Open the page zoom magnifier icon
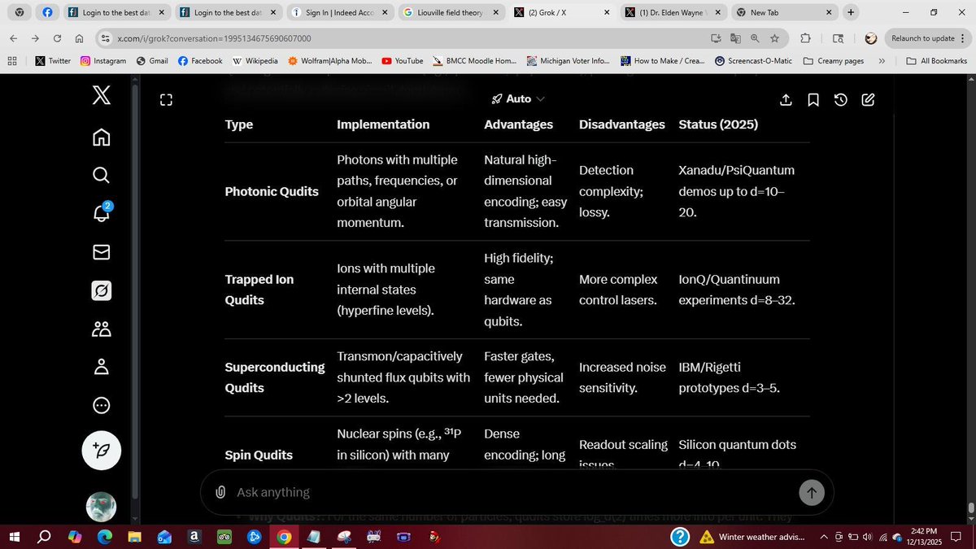The height and width of the screenshot is (549, 976). (755, 38)
